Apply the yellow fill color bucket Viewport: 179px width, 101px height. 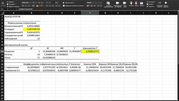click(37, 6)
